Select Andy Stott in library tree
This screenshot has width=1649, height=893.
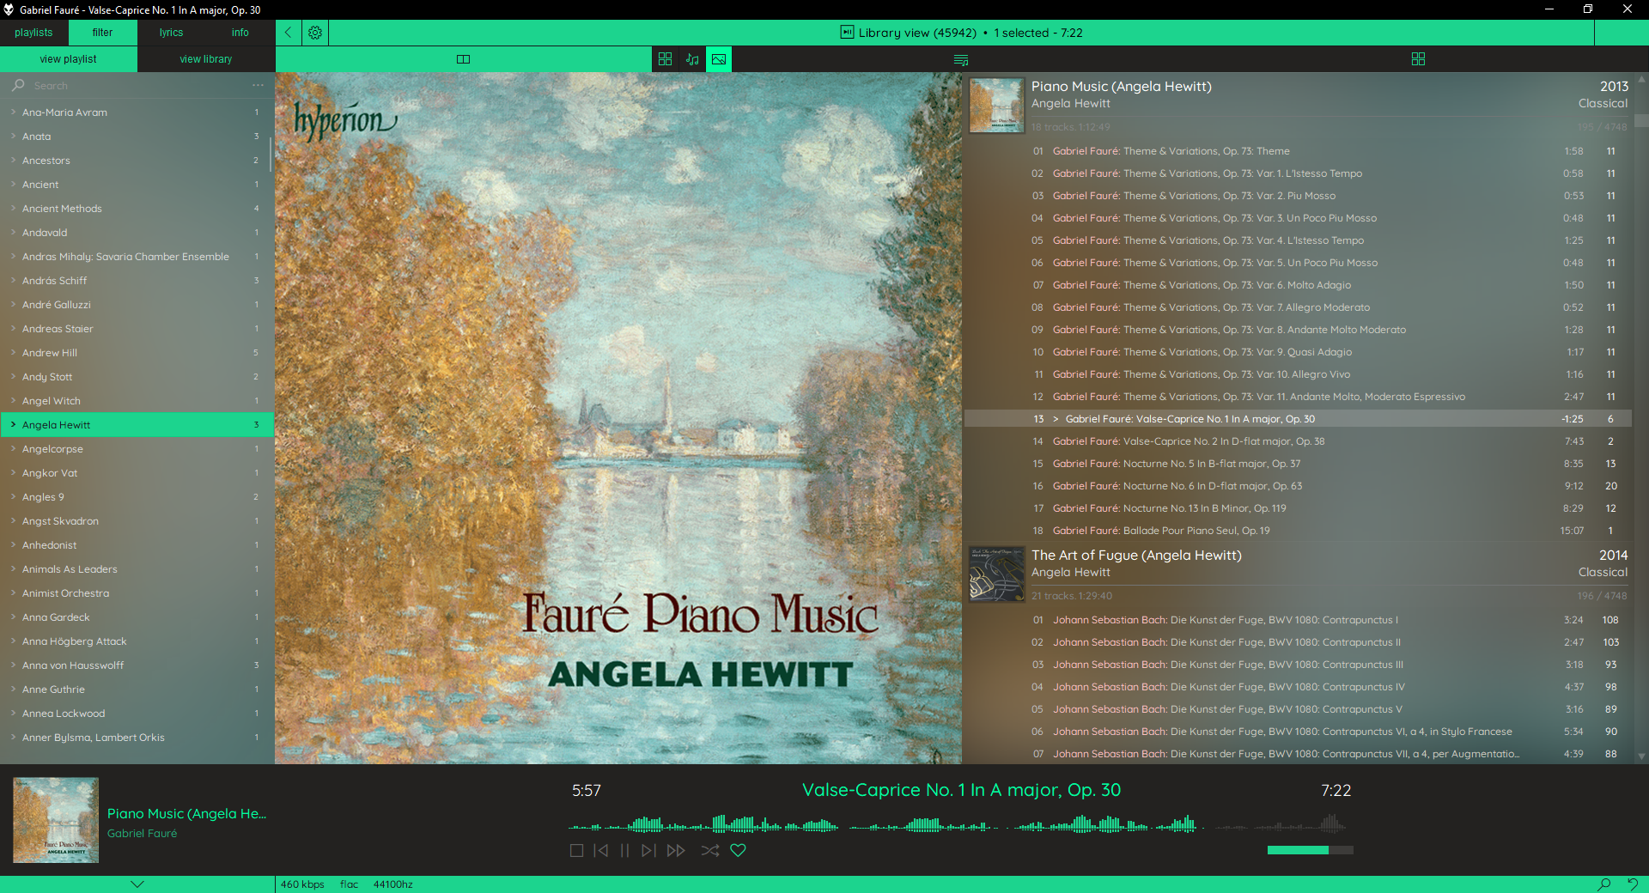click(x=136, y=377)
